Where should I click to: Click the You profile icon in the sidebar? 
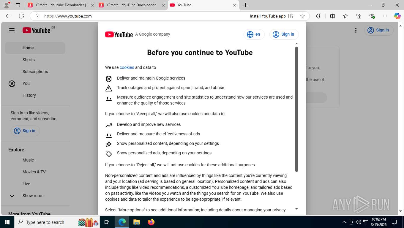[12, 84]
